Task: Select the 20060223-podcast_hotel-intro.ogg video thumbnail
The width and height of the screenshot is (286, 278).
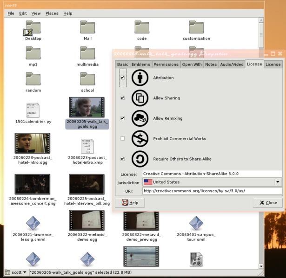Action: [x=33, y=143]
